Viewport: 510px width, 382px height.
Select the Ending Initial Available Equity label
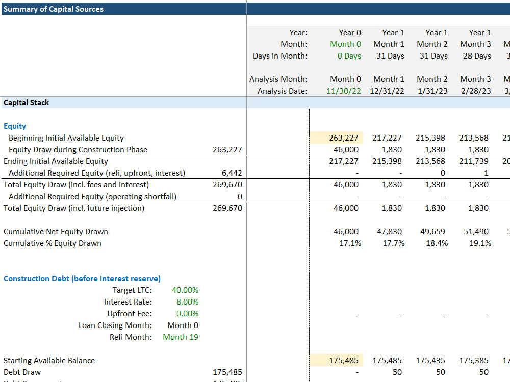pyautogui.click(x=47, y=161)
